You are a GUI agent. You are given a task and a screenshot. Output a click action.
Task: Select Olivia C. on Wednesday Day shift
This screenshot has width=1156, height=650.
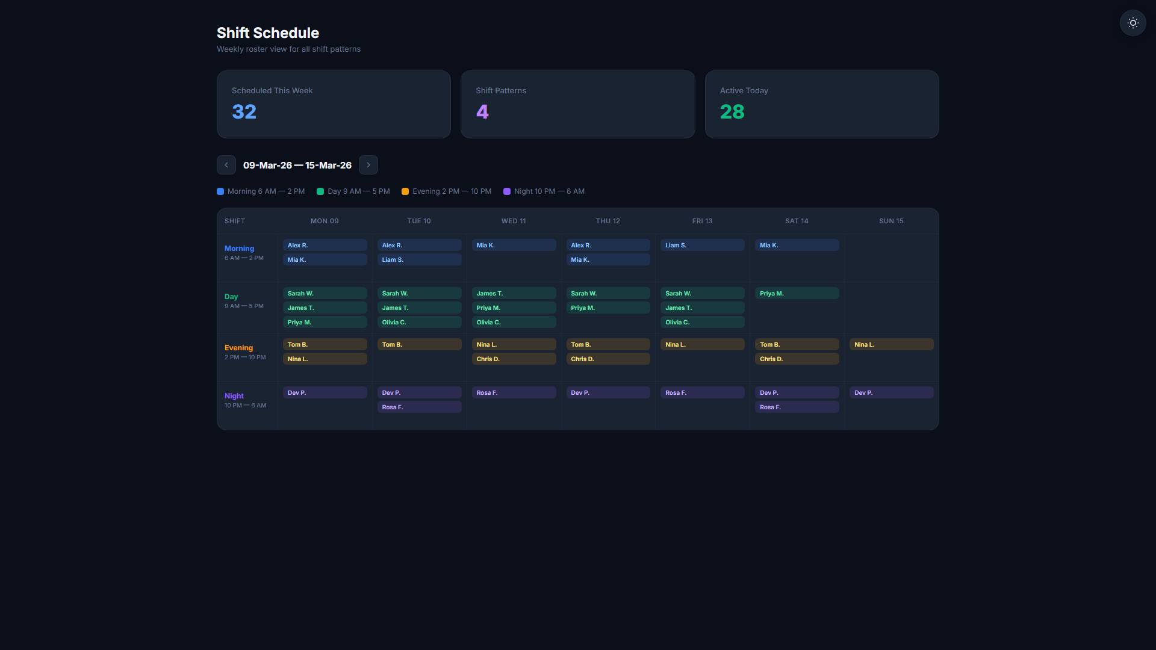(x=514, y=322)
